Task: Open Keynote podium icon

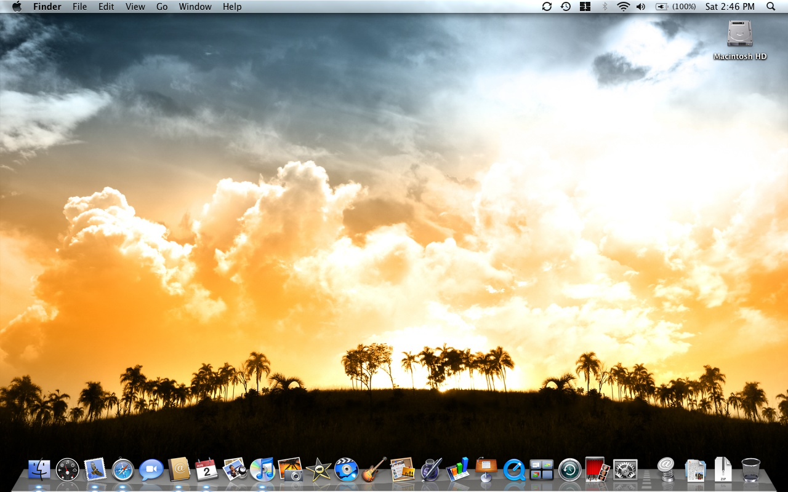Action: point(486,469)
